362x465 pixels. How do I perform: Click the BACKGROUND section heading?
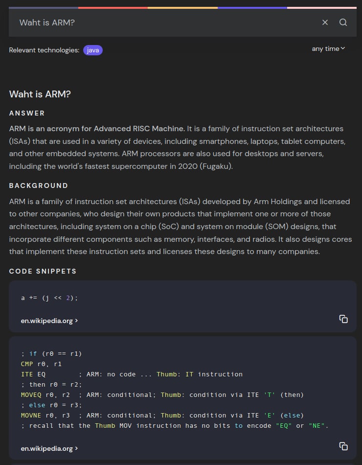(x=39, y=186)
